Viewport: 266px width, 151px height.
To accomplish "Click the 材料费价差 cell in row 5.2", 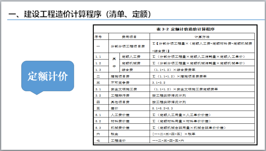I will point(129,121).
